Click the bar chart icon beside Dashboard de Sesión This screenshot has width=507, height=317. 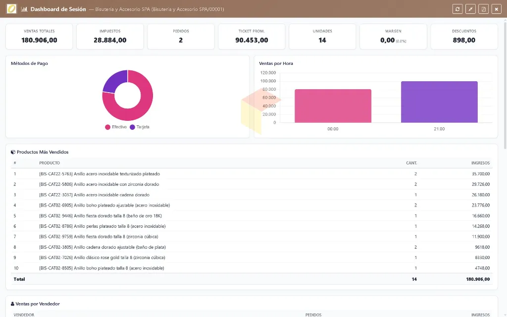24,9
